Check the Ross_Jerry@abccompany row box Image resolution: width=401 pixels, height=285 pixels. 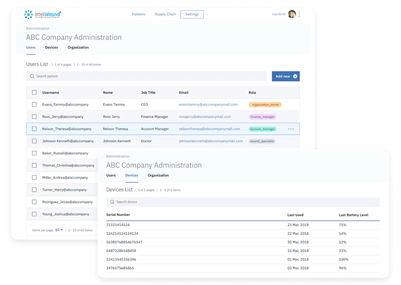(34, 117)
